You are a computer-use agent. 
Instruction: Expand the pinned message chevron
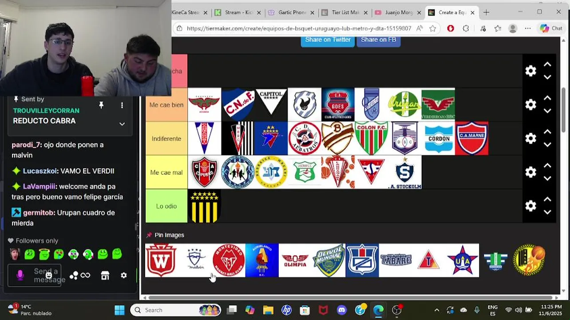pyautogui.click(x=122, y=124)
